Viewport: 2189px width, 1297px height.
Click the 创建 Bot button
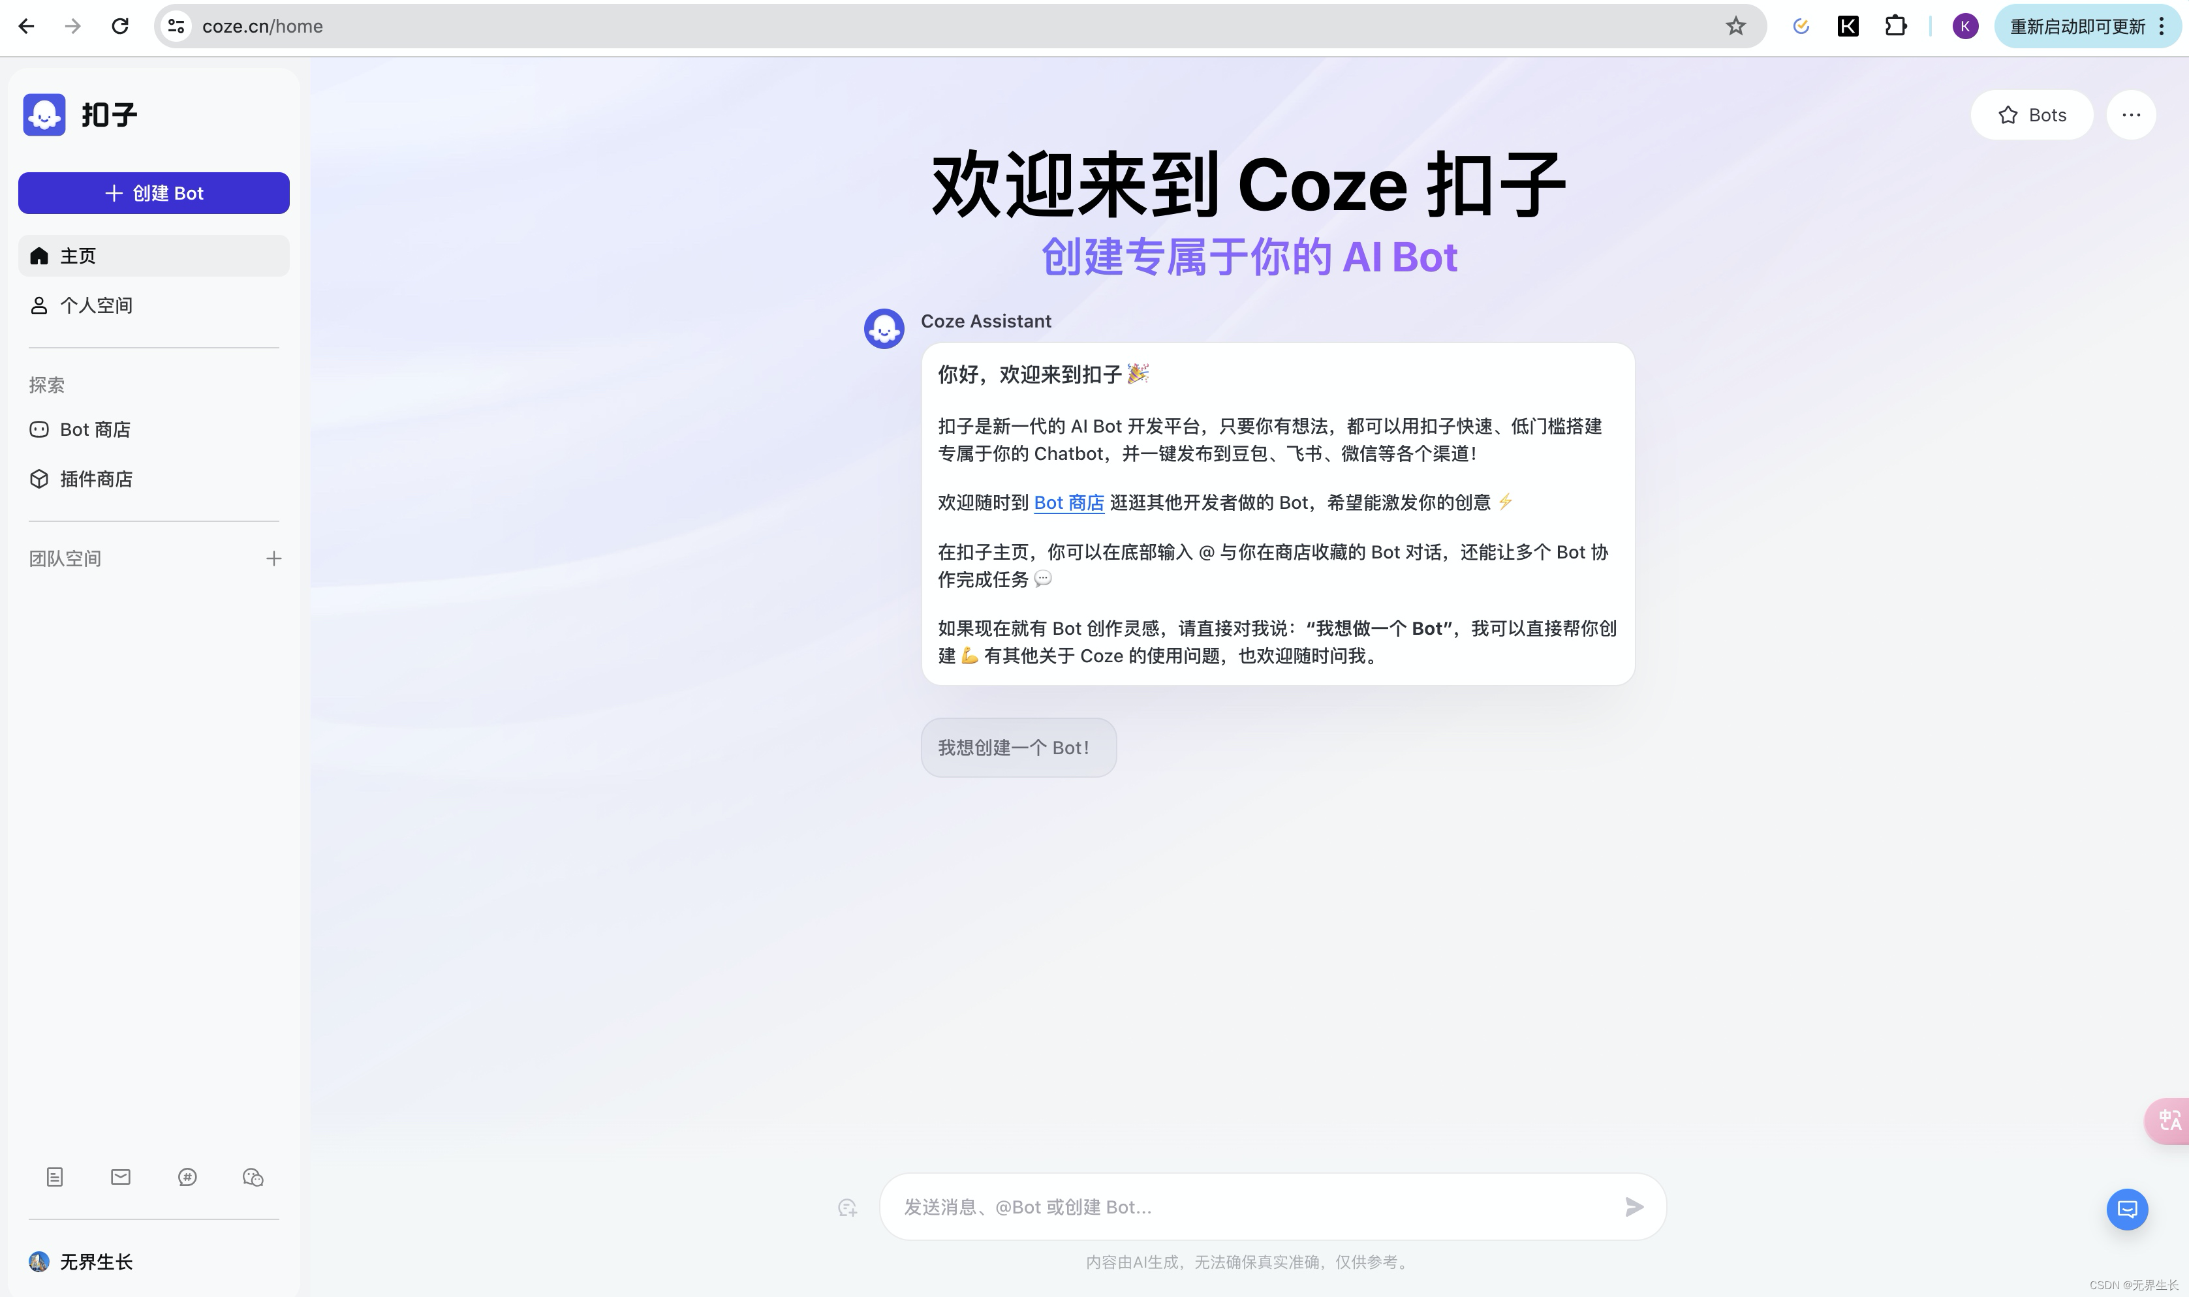coord(154,193)
